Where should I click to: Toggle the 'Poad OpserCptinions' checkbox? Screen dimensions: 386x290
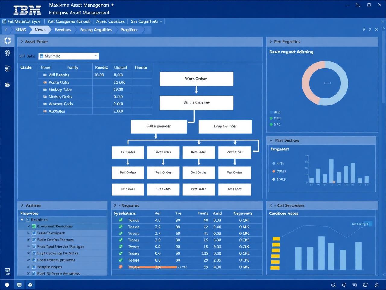pos(34,260)
